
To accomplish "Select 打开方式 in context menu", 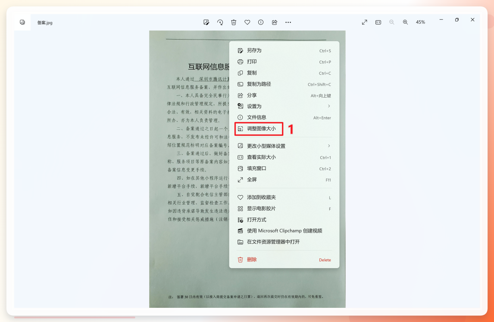I will 284,220.
